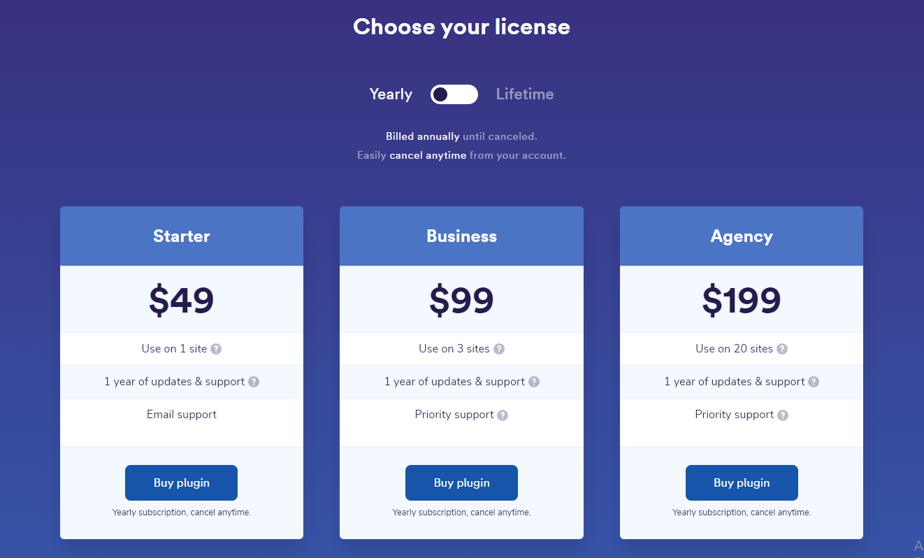Click the Business plan header

pyautogui.click(x=461, y=236)
